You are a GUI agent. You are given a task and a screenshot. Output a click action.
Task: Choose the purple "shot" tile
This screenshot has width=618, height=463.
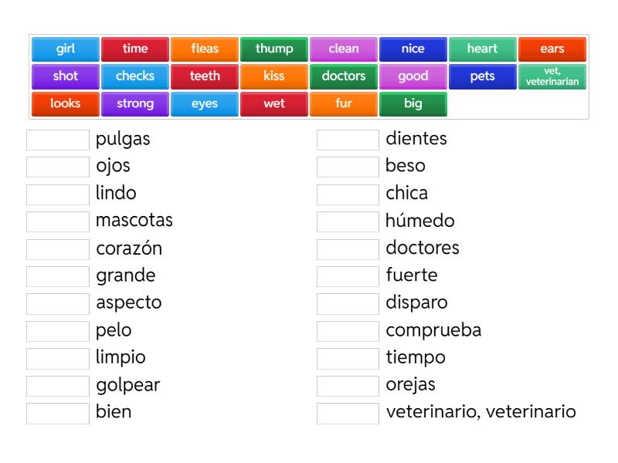pos(66,76)
